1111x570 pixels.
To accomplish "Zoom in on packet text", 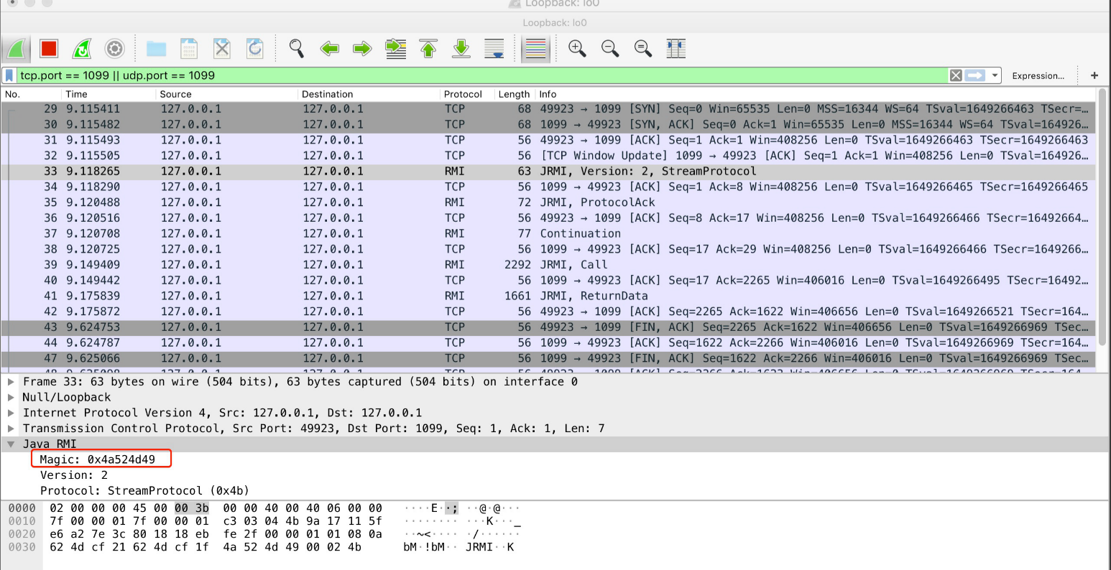I will (x=577, y=49).
